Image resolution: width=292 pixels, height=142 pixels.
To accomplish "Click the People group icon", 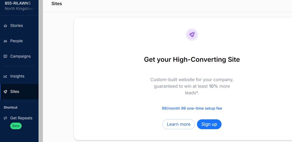I will 5,41.
